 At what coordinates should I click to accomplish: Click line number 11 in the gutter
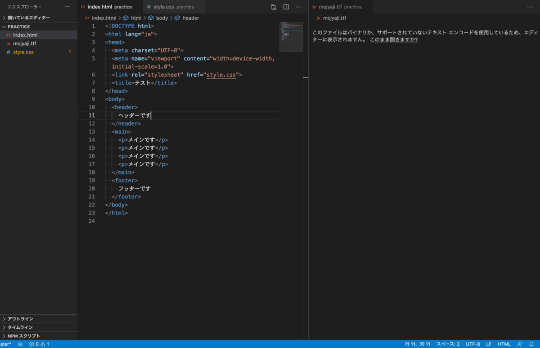click(x=91, y=115)
